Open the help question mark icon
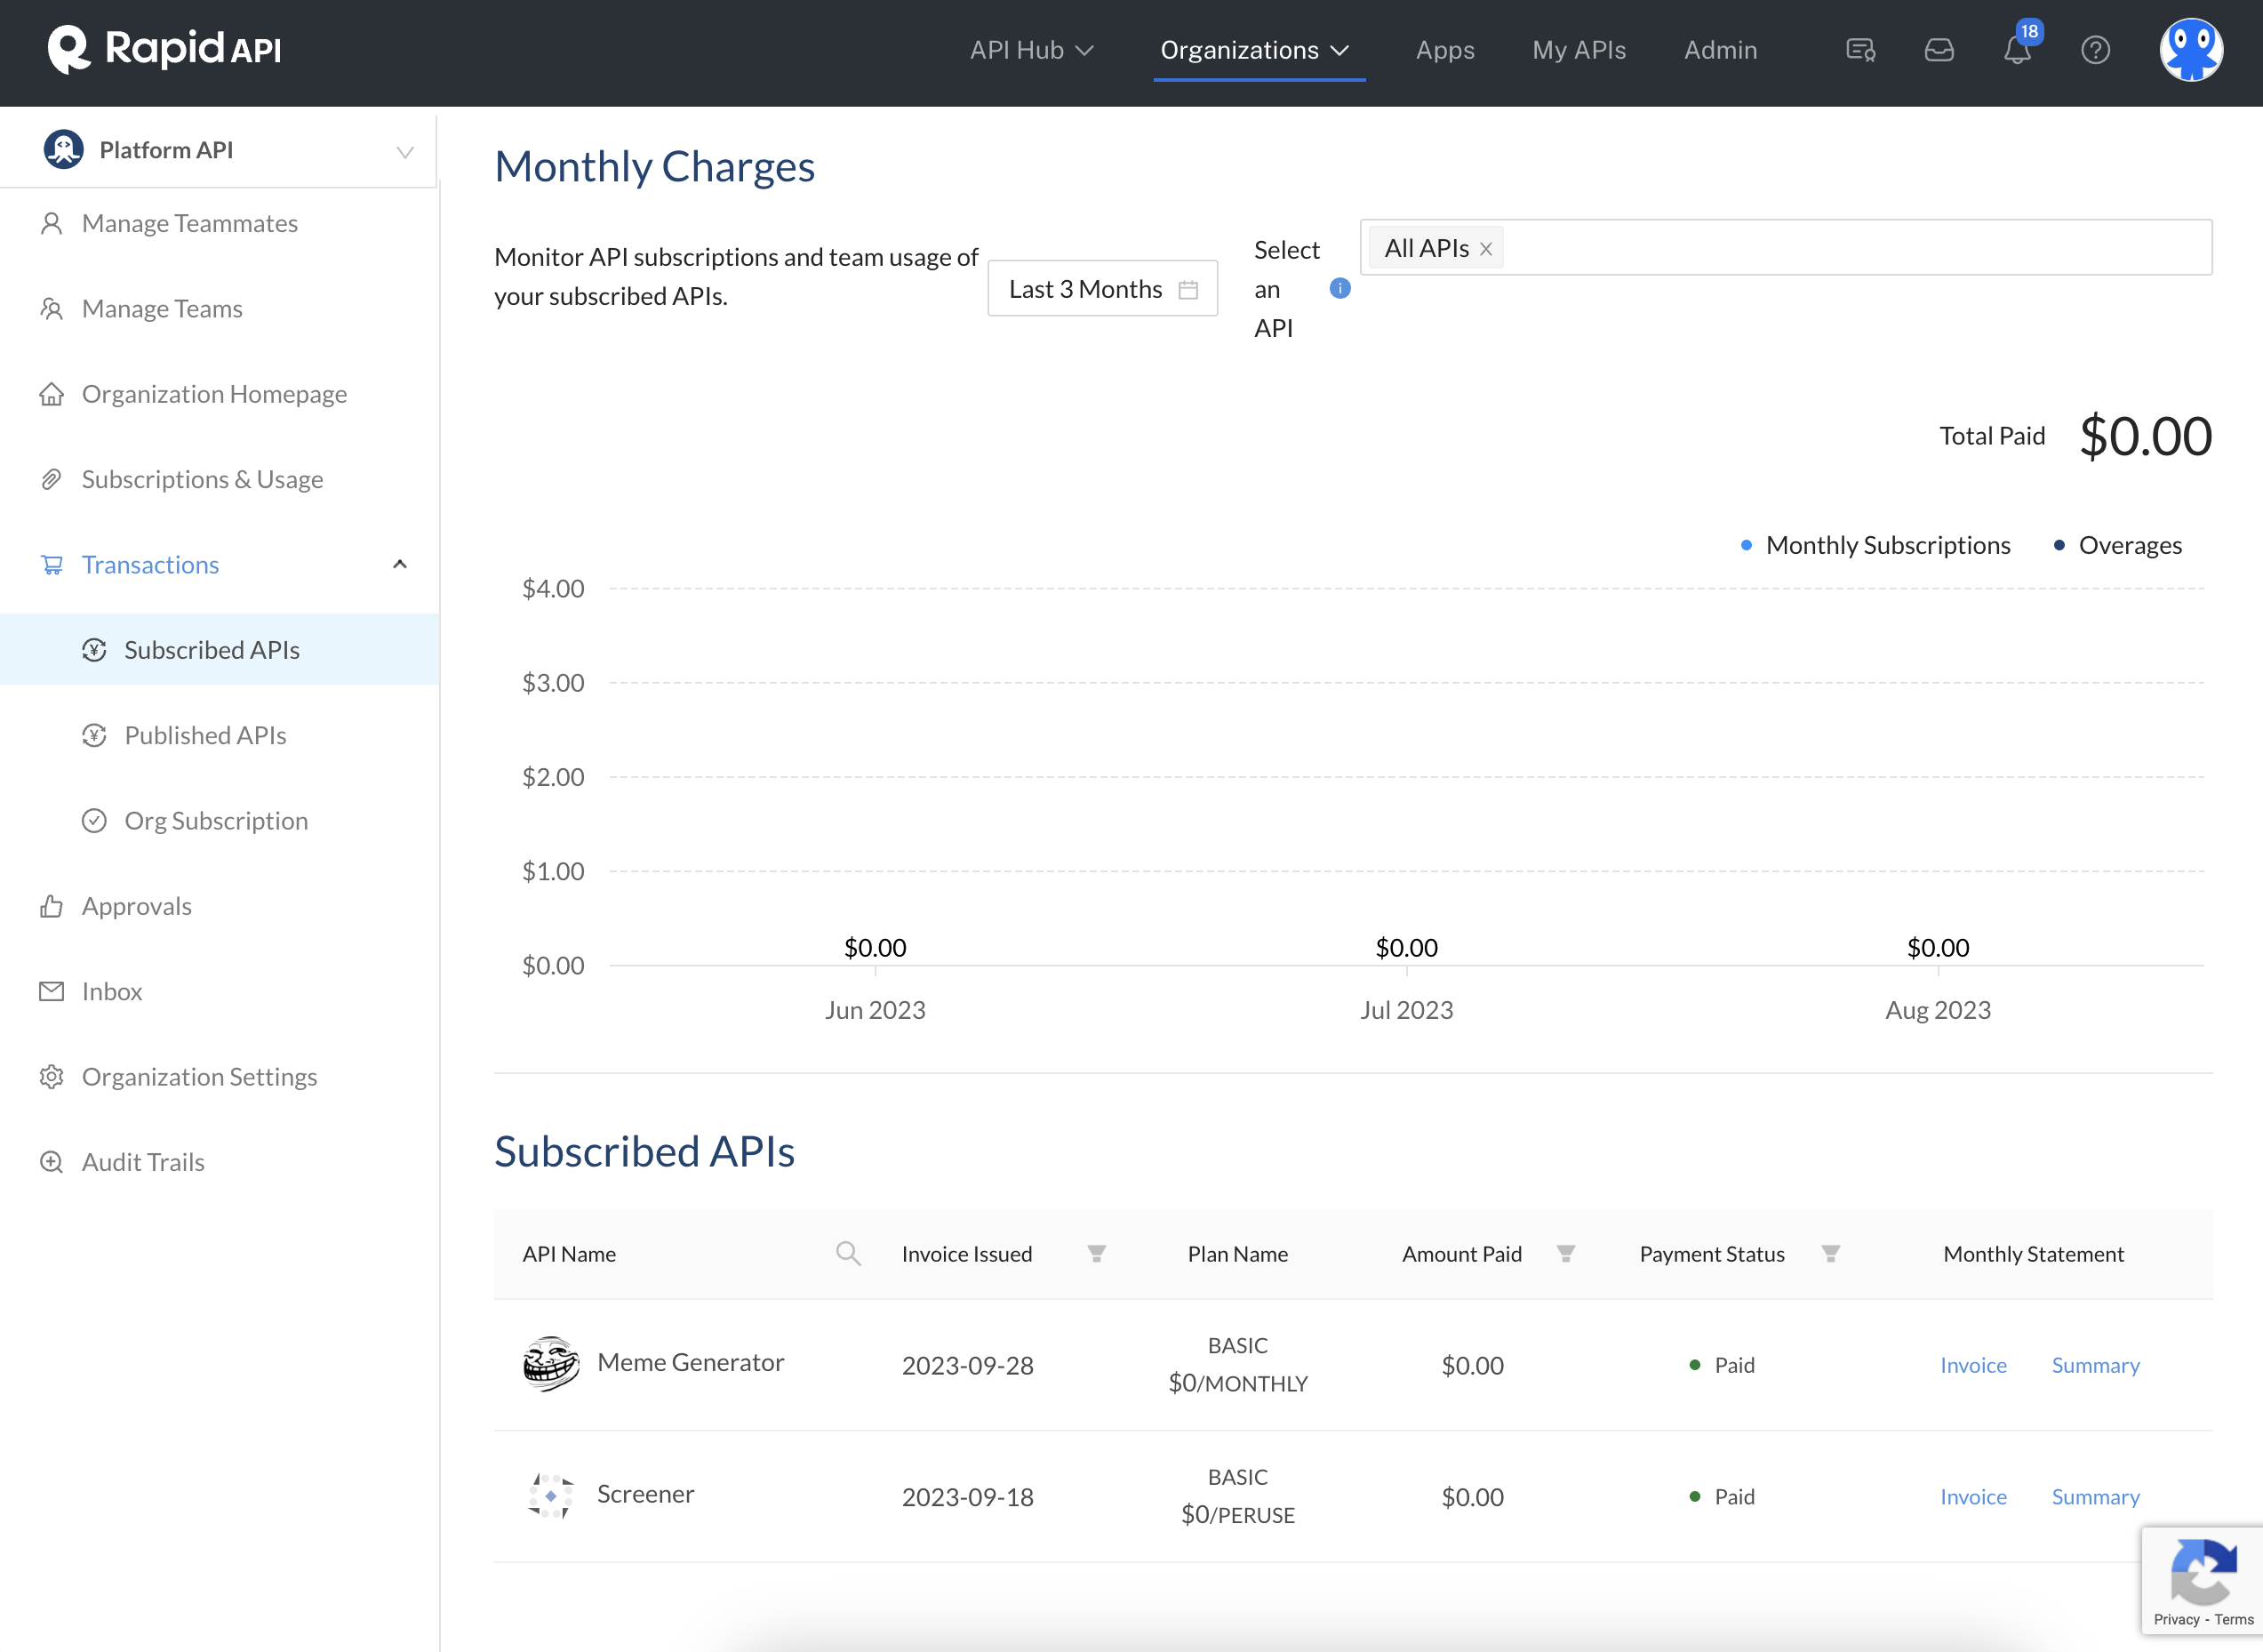2263x1652 pixels. click(2095, 50)
